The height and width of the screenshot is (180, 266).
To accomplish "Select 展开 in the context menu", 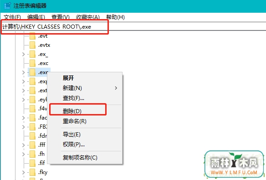I will tap(68, 78).
